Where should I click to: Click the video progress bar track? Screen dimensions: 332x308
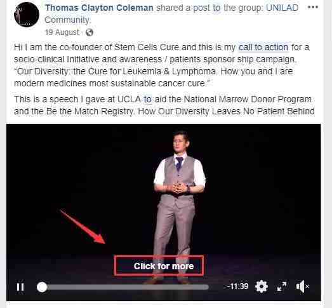point(123,287)
